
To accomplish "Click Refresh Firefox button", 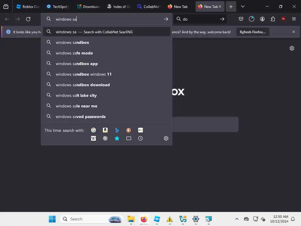I will (x=252, y=32).
